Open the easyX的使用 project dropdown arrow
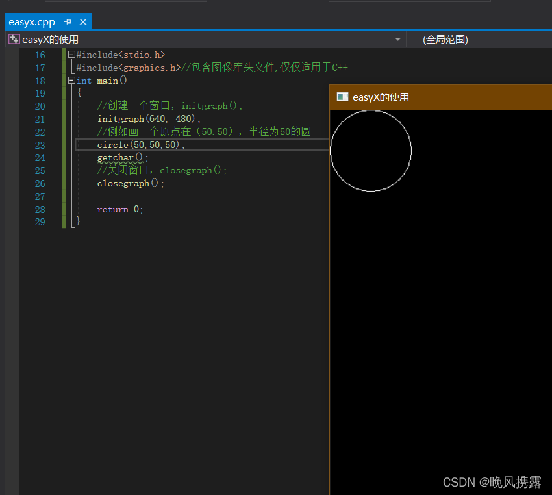 click(x=398, y=40)
